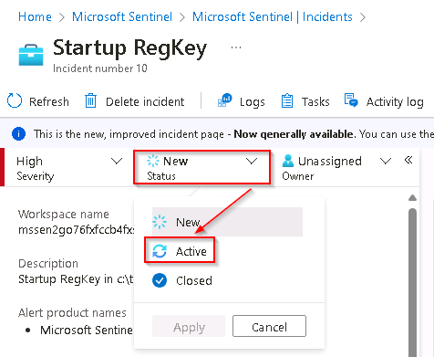The height and width of the screenshot is (357, 434).
Task: Open the Logs chart icon
Action: 225,100
